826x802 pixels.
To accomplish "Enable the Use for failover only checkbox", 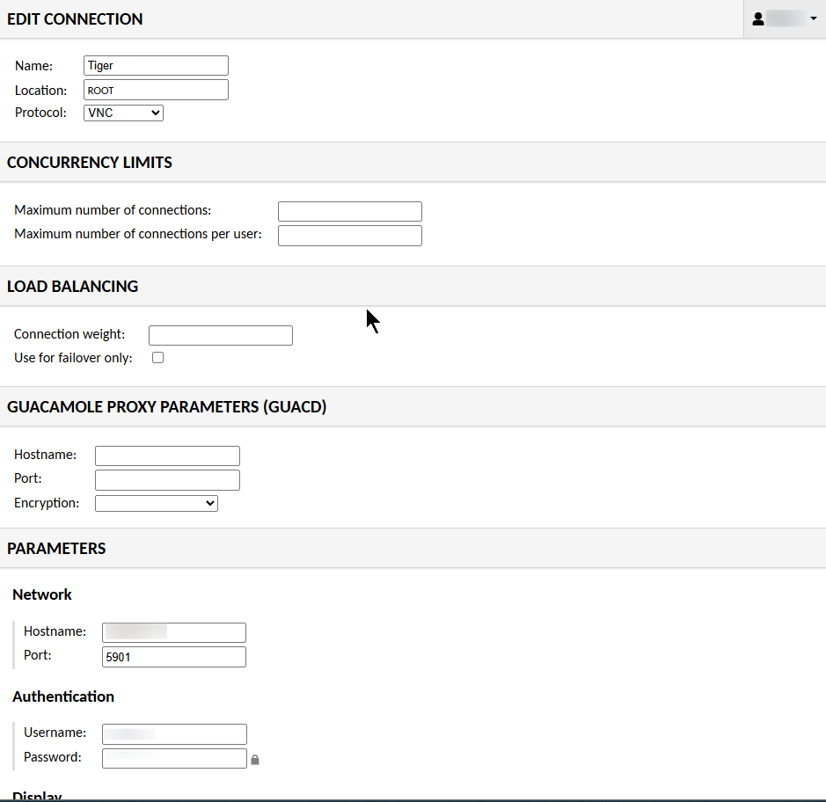I will pyautogui.click(x=158, y=358).
